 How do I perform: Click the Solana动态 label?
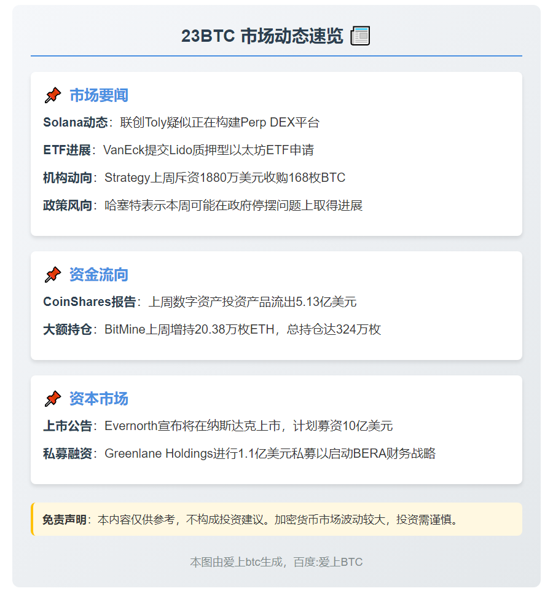[x=67, y=122]
